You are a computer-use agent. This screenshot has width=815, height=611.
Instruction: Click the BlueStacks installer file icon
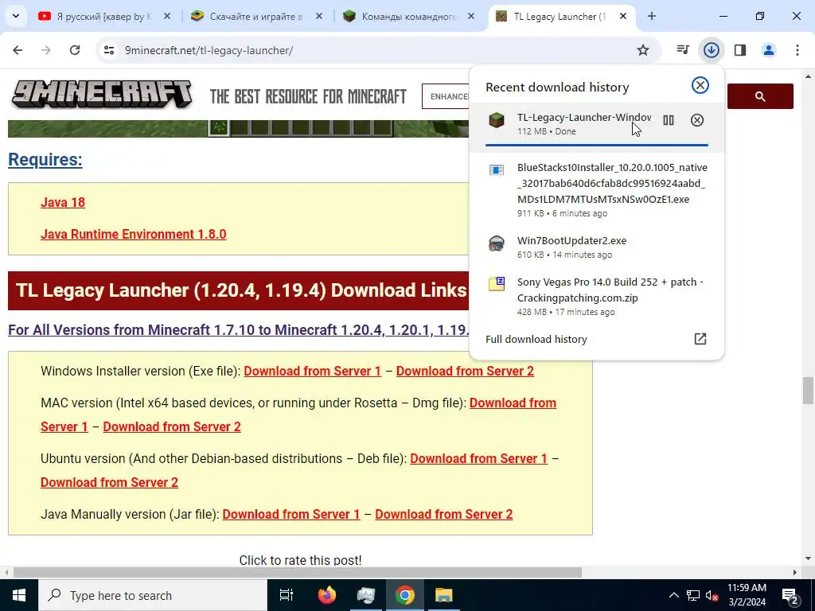(497, 170)
